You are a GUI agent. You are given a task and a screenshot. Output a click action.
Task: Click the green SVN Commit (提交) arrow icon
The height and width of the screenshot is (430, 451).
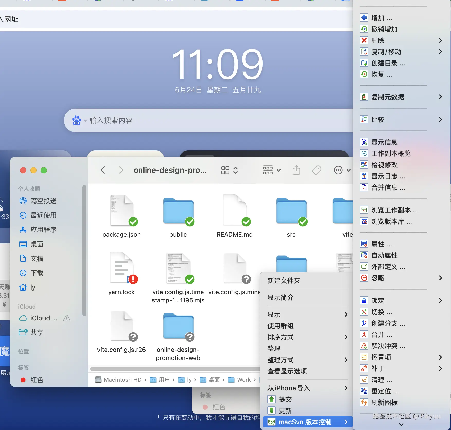click(x=272, y=399)
